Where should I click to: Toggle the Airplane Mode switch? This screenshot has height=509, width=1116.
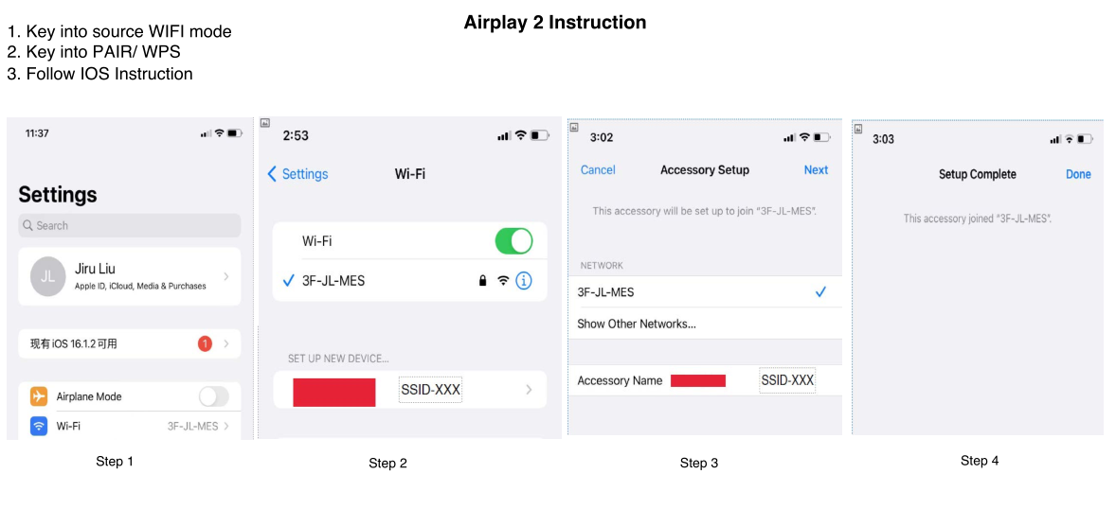point(213,396)
